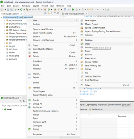This screenshot has height=139, width=134.
Task: Click Close Project in context menu
Action: (53, 91)
